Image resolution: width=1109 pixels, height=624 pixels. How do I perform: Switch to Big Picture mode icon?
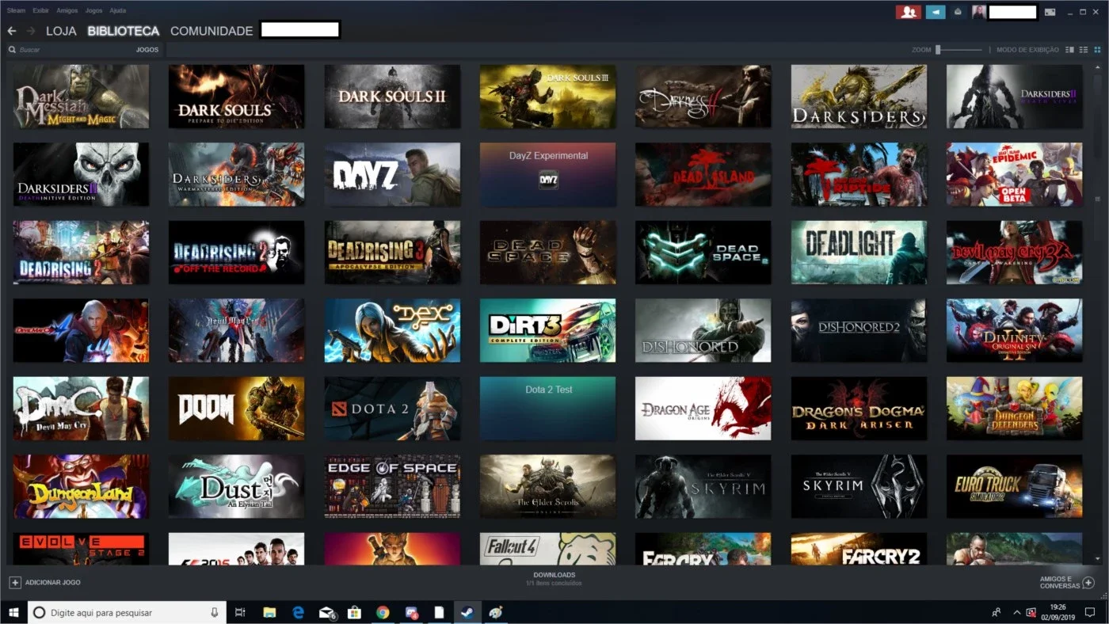[1050, 12]
